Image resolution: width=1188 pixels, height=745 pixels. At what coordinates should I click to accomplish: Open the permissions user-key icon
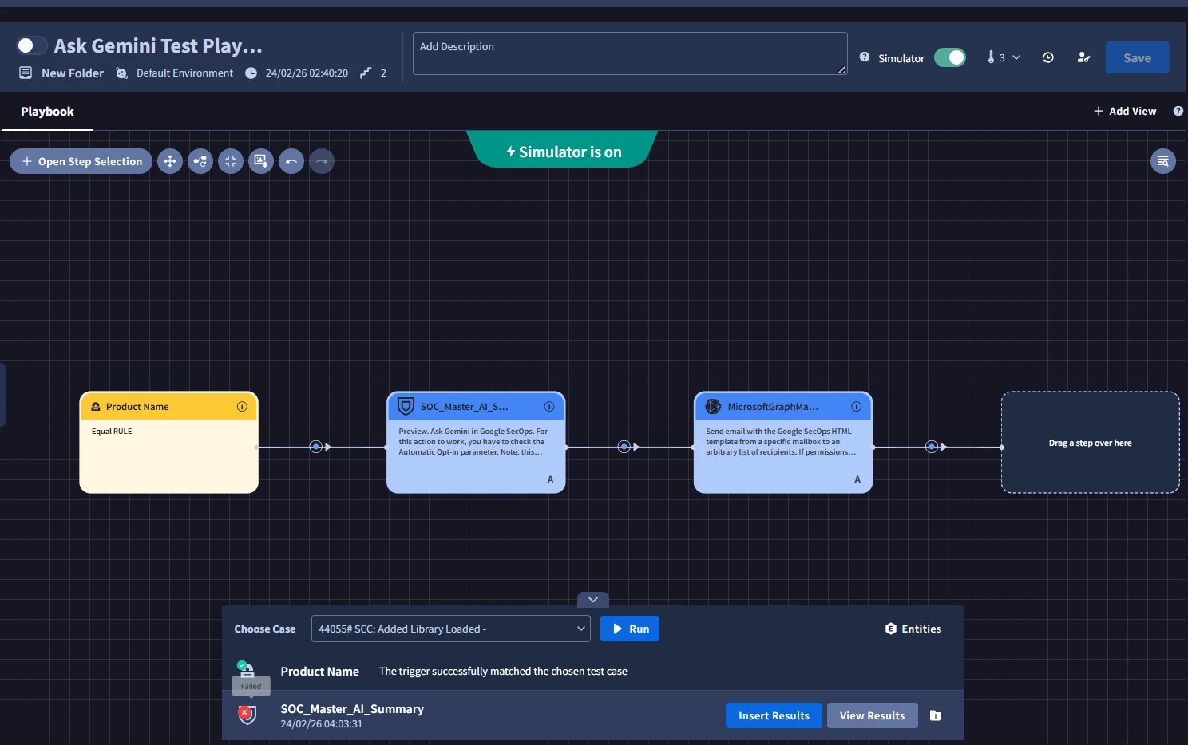(1083, 57)
